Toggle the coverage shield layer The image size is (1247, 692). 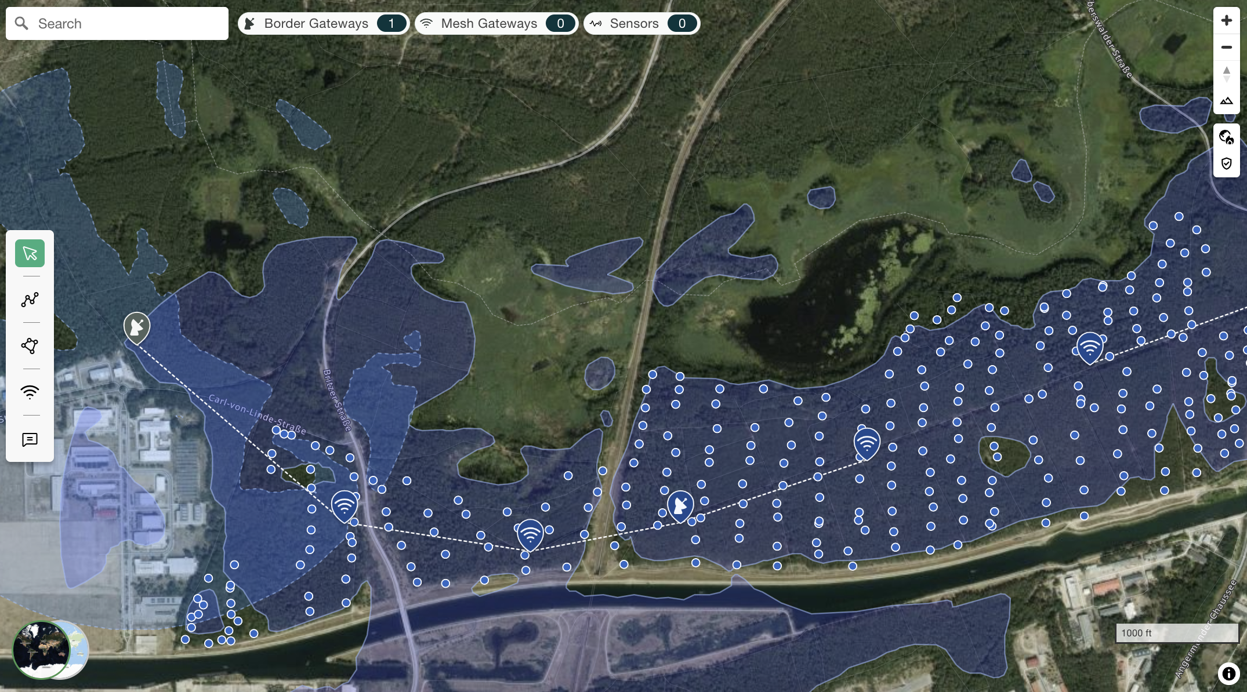pyautogui.click(x=1226, y=163)
